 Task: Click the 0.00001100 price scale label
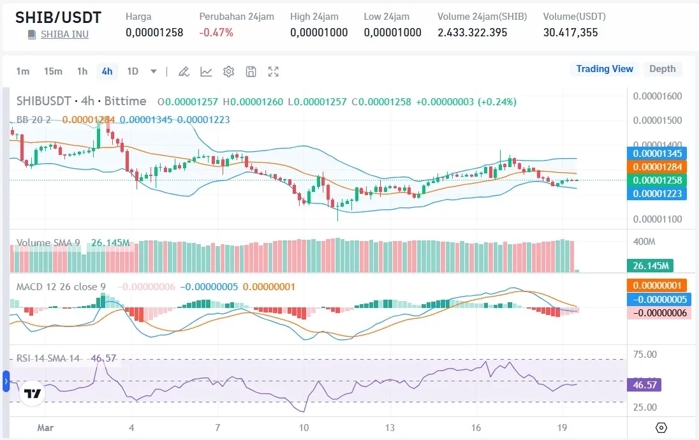pos(658,219)
